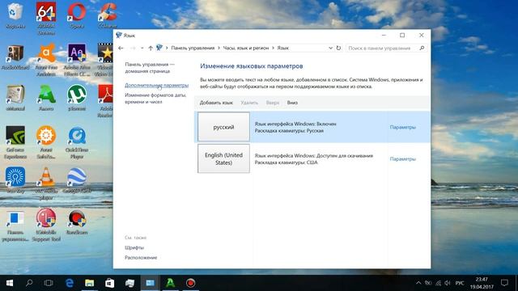Screen dimensions: 518x291
Task: Open the Расположение link
Action: tap(141, 257)
